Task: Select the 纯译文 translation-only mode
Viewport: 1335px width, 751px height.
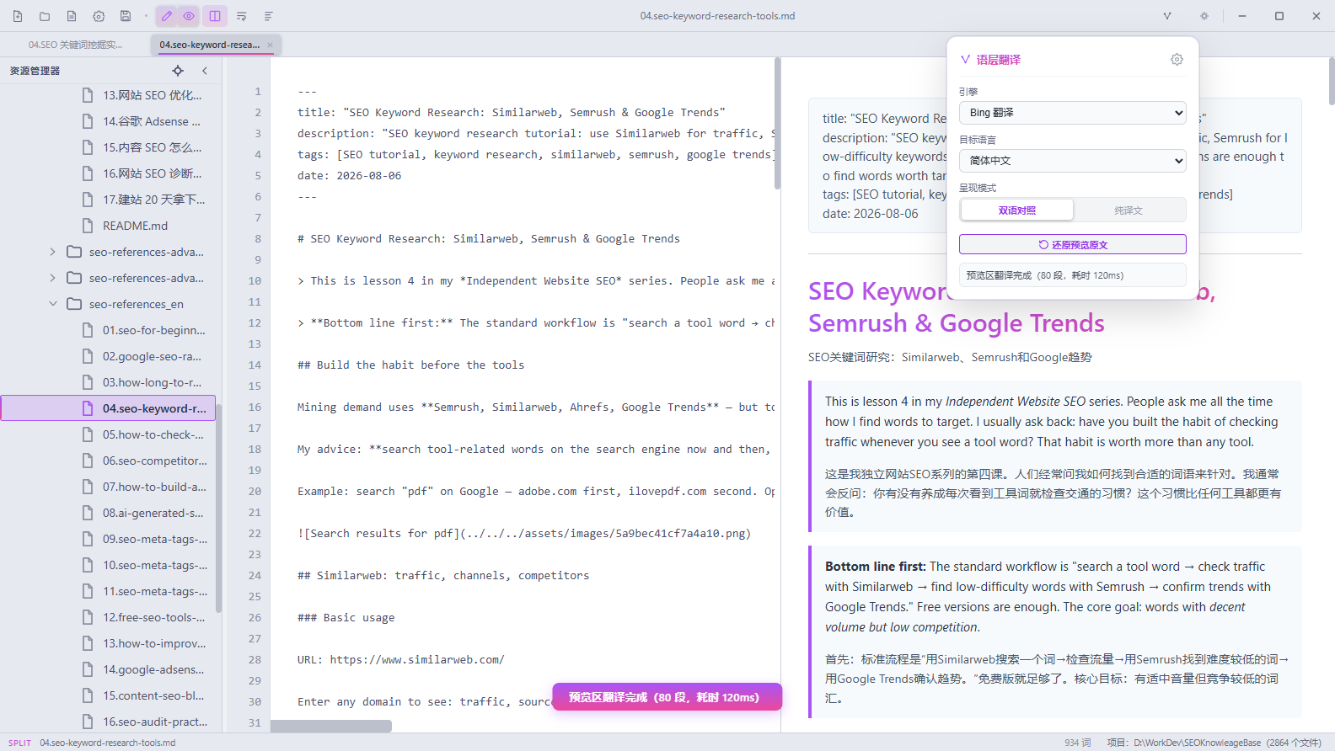Action: 1129,210
